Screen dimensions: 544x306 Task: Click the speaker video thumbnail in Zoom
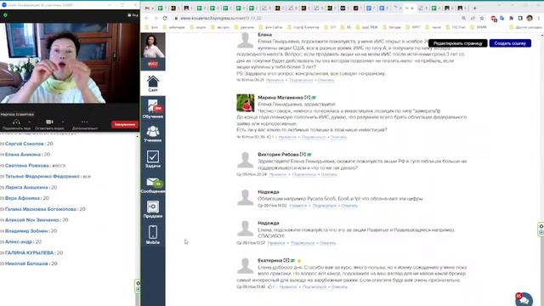(x=70, y=63)
